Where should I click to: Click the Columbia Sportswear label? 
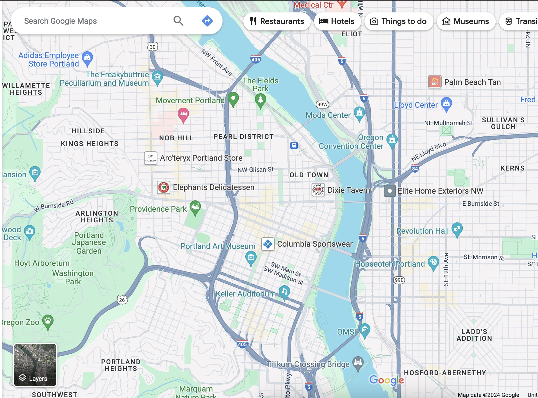pos(315,244)
